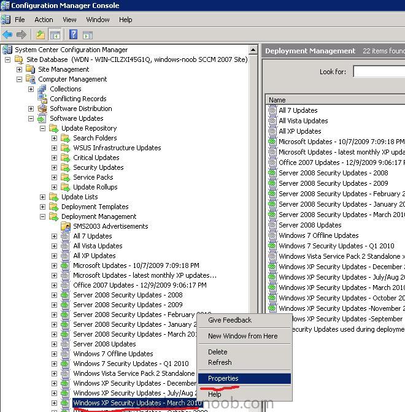Collapse the Update Repository node

pyautogui.click(x=42, y=129)
